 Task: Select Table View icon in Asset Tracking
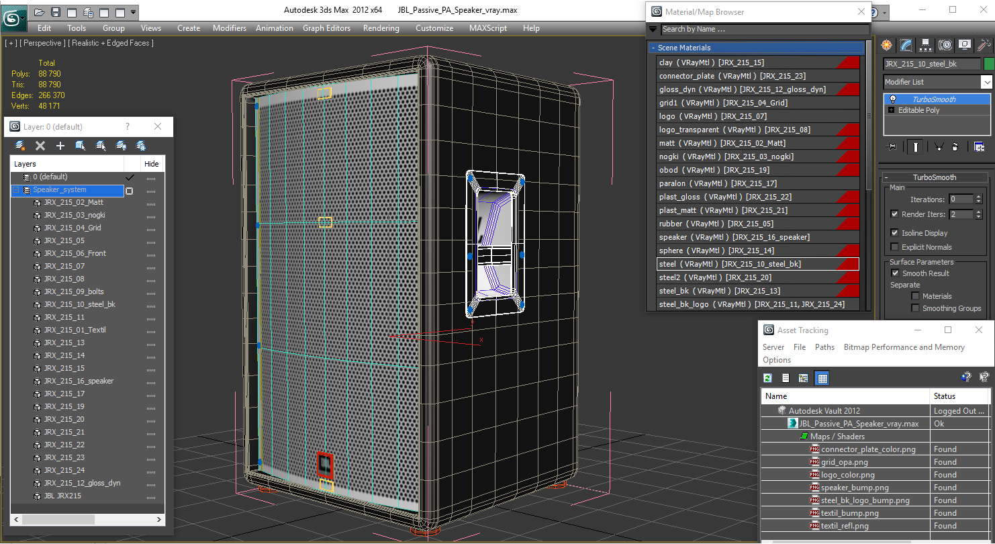coord(821,378)
